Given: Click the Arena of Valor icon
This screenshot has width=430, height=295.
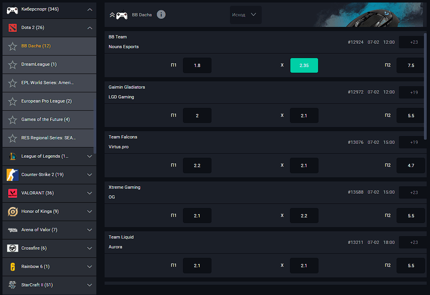Looking at the screenshot, I should 12,230.
